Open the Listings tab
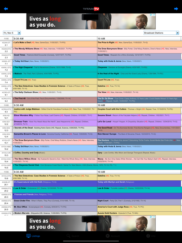This screenshot has width=182, height=243. point(33,236)
